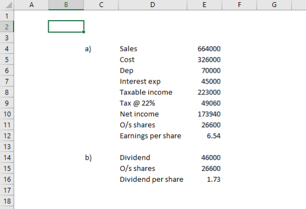Click the value 1.73
Viewport: 306px width, 209px height.
pyautogui.click(x=214, y=180)
